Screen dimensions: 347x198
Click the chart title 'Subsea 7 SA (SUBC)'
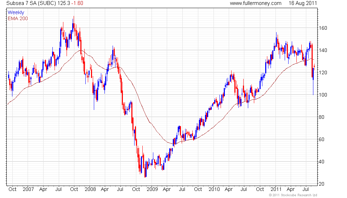click(x=31, y=3)
